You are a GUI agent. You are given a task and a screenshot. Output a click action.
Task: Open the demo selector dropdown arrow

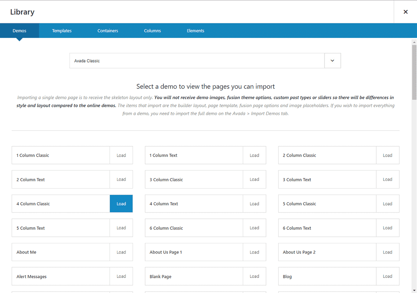click(x=332, y=61)
